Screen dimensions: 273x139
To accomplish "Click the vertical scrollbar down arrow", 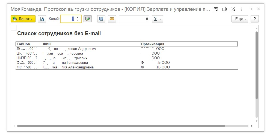I will tap(257, 121).
